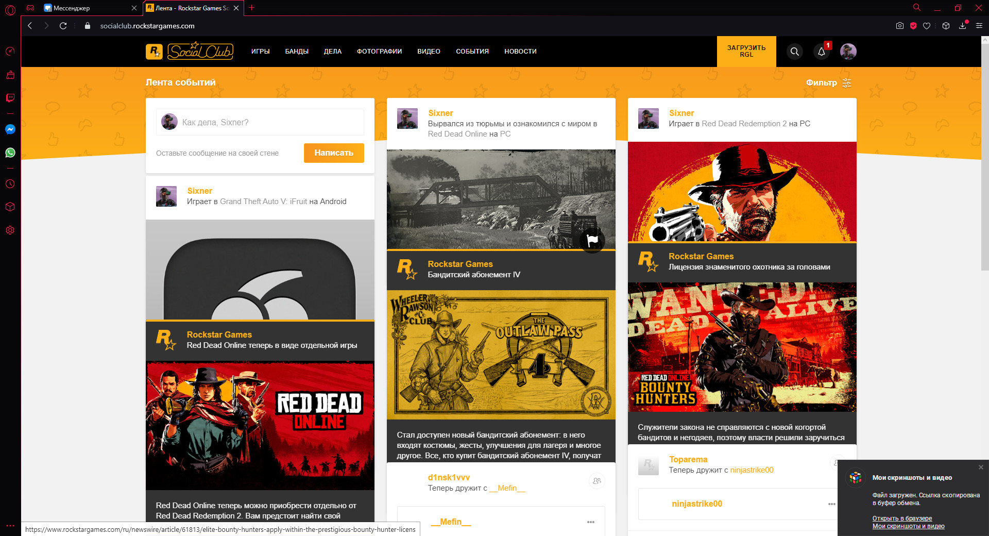Viewport: 989px width, 536px height.
Task: Open History clock icon in sidebar
Action: click(10, 184)
